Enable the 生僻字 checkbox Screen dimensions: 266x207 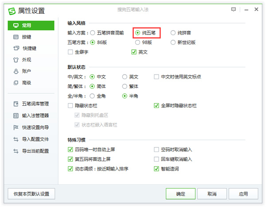coord(70,52)
